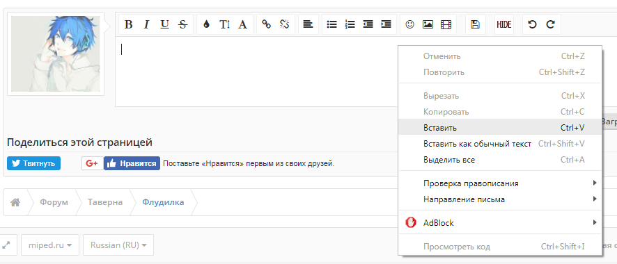Click the Facebook Нравится button
Image resolution: width=617 pixels, height=264 pixels.
[x=132, y=163]
